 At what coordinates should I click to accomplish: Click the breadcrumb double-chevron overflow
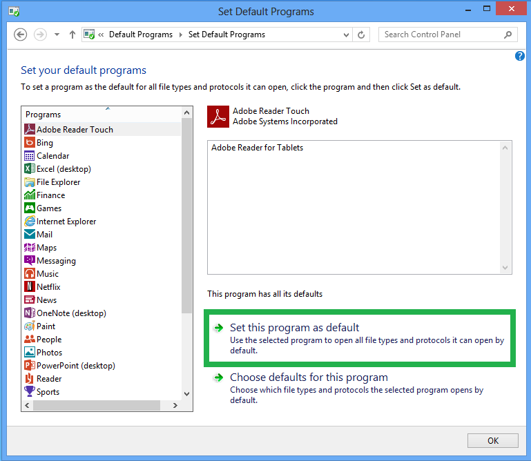(101, 35)
